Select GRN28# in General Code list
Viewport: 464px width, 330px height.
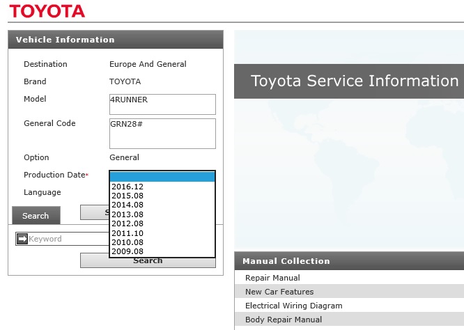click(126, 124)
